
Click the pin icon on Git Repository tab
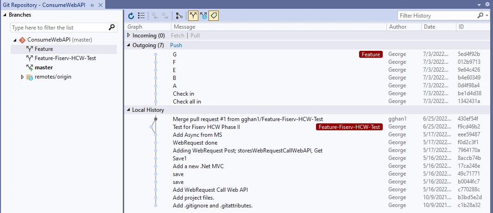[x=92, y=5]
